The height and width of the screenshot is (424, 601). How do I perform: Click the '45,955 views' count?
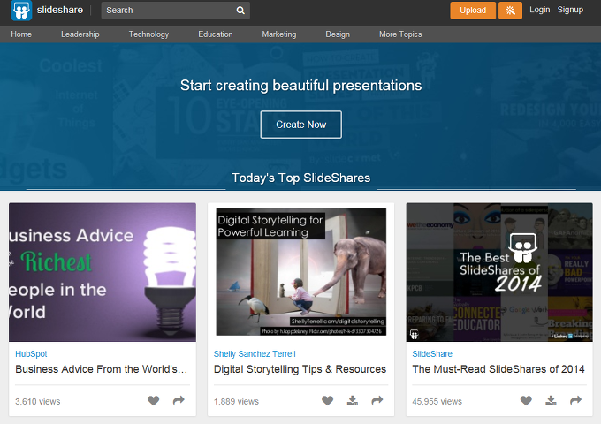tap(437, 401)
